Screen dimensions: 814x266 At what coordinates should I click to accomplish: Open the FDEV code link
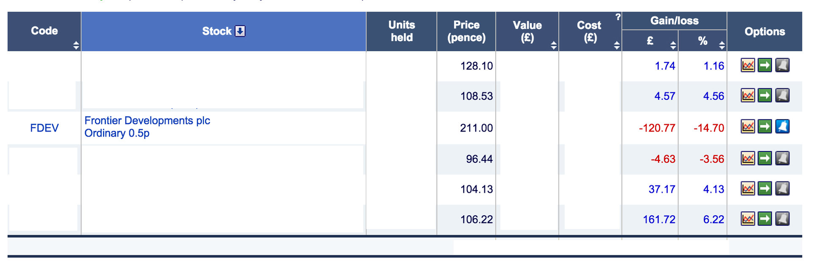[x=44, y=128]
